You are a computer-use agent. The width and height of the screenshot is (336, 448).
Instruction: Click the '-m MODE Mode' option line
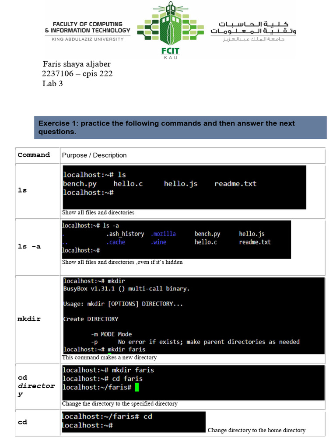pos(112,334)
